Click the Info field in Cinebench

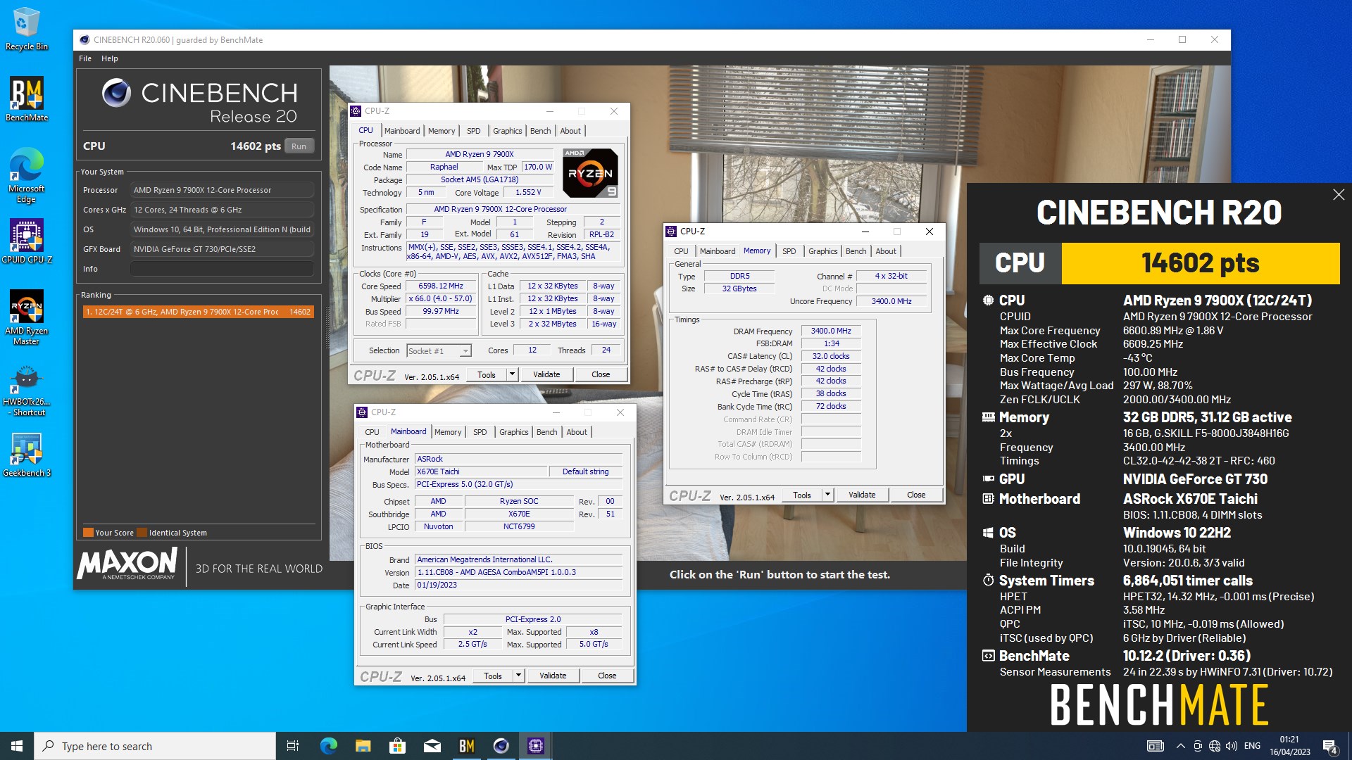[221, 269]
